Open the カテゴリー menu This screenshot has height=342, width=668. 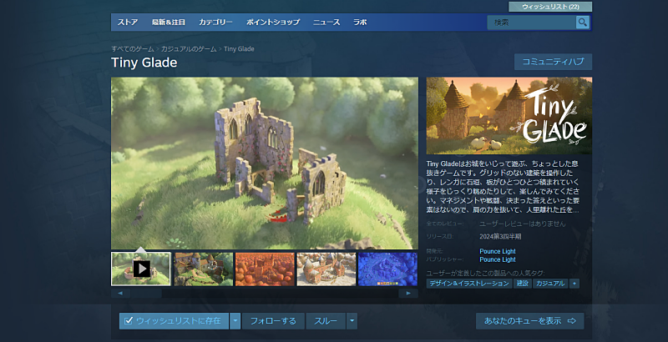pyautogui.click(x=216, y=23)
